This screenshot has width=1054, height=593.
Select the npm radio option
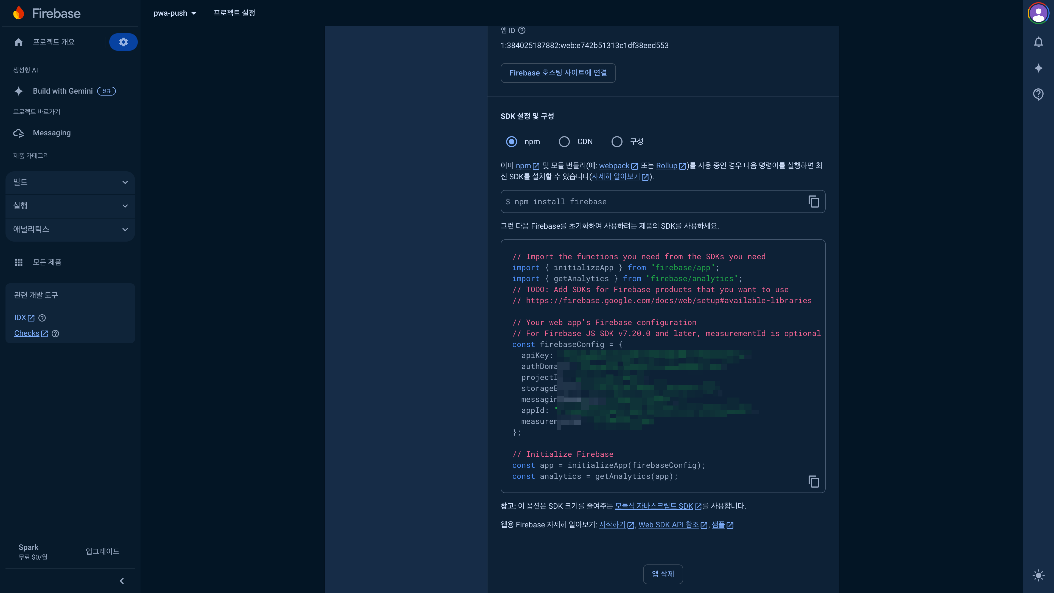tap(511, 142)
